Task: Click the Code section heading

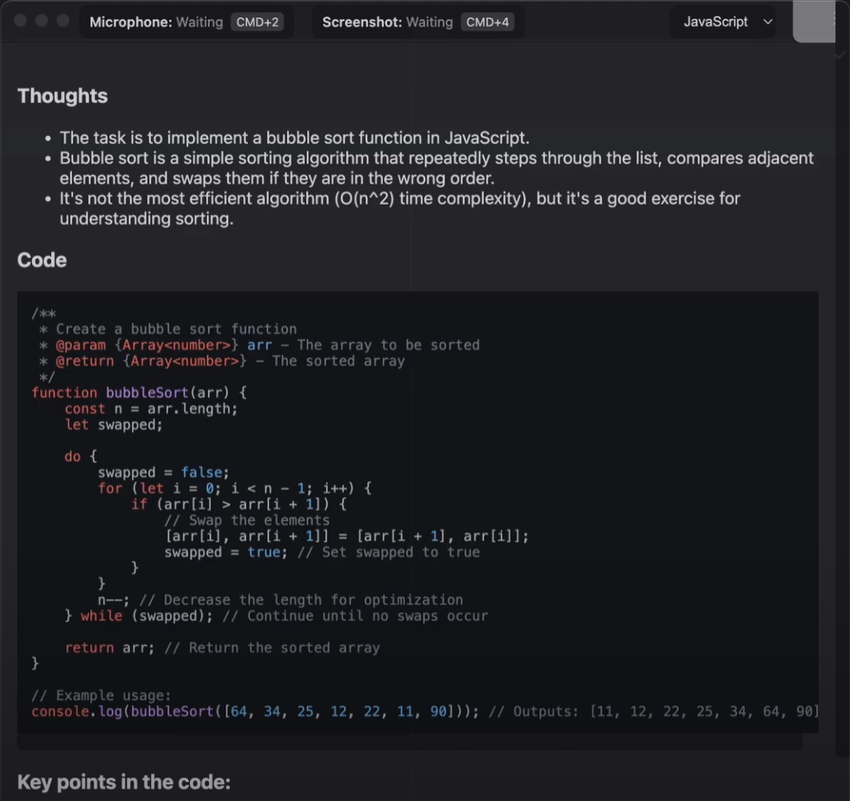Action: coord(42,260)
